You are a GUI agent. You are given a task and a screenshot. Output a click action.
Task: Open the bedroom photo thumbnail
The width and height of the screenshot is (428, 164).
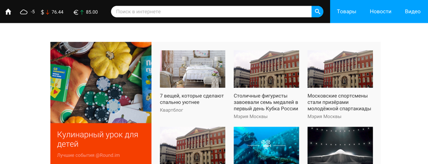pyautogui.click(x=193, y=69)
